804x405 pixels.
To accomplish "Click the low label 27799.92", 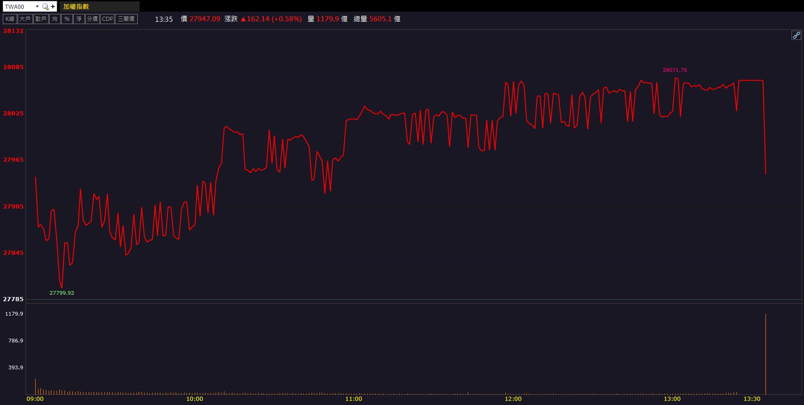I will tap(62, 293).
